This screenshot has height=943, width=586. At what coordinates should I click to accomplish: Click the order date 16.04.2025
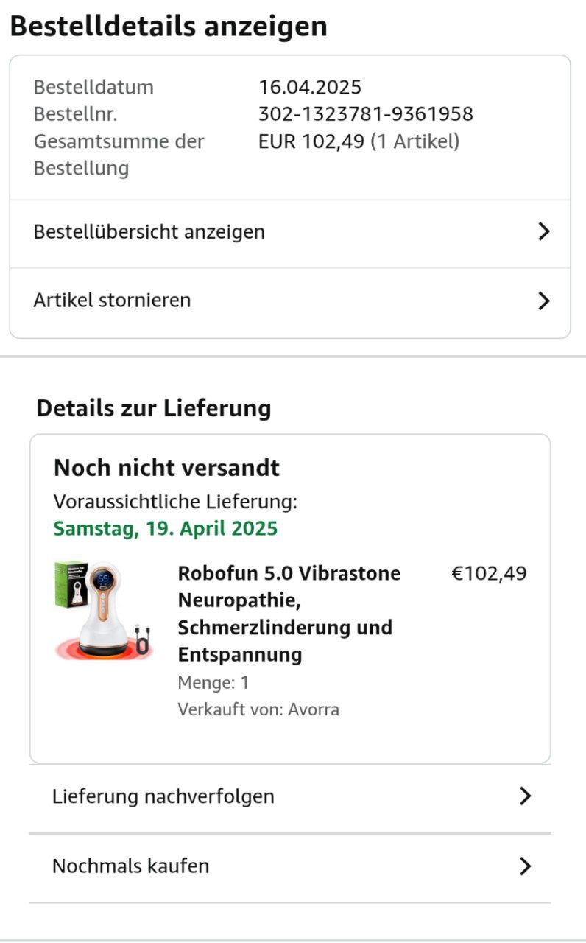[x=310, y=87]
